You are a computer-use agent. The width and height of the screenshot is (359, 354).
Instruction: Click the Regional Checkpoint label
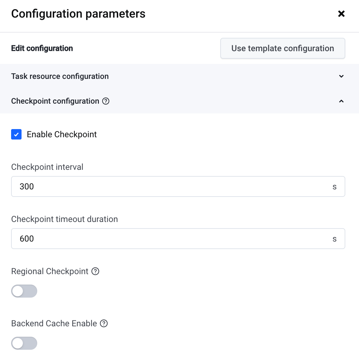(50, 271)
